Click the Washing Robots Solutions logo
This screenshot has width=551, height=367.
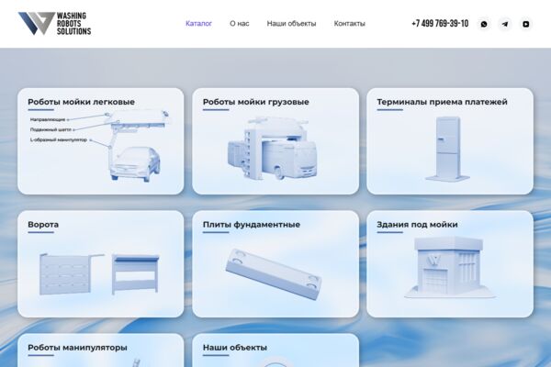click(x=54, y=24)
